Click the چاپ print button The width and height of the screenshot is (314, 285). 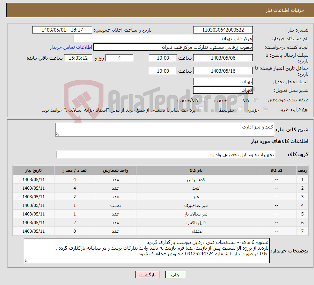175,274
